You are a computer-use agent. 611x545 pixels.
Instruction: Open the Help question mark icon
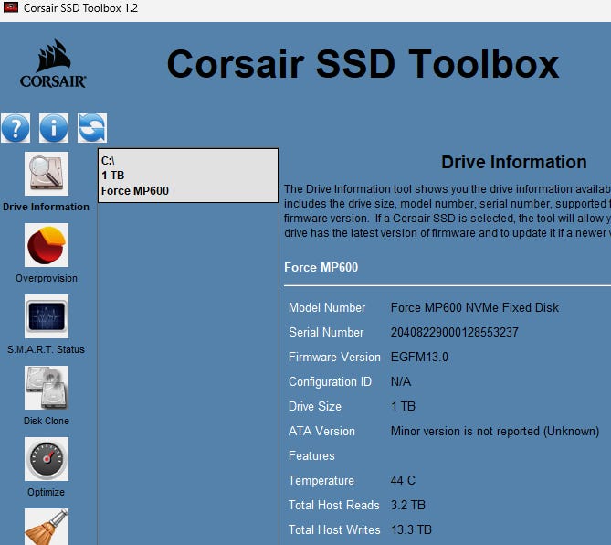(x=16, y=128)
